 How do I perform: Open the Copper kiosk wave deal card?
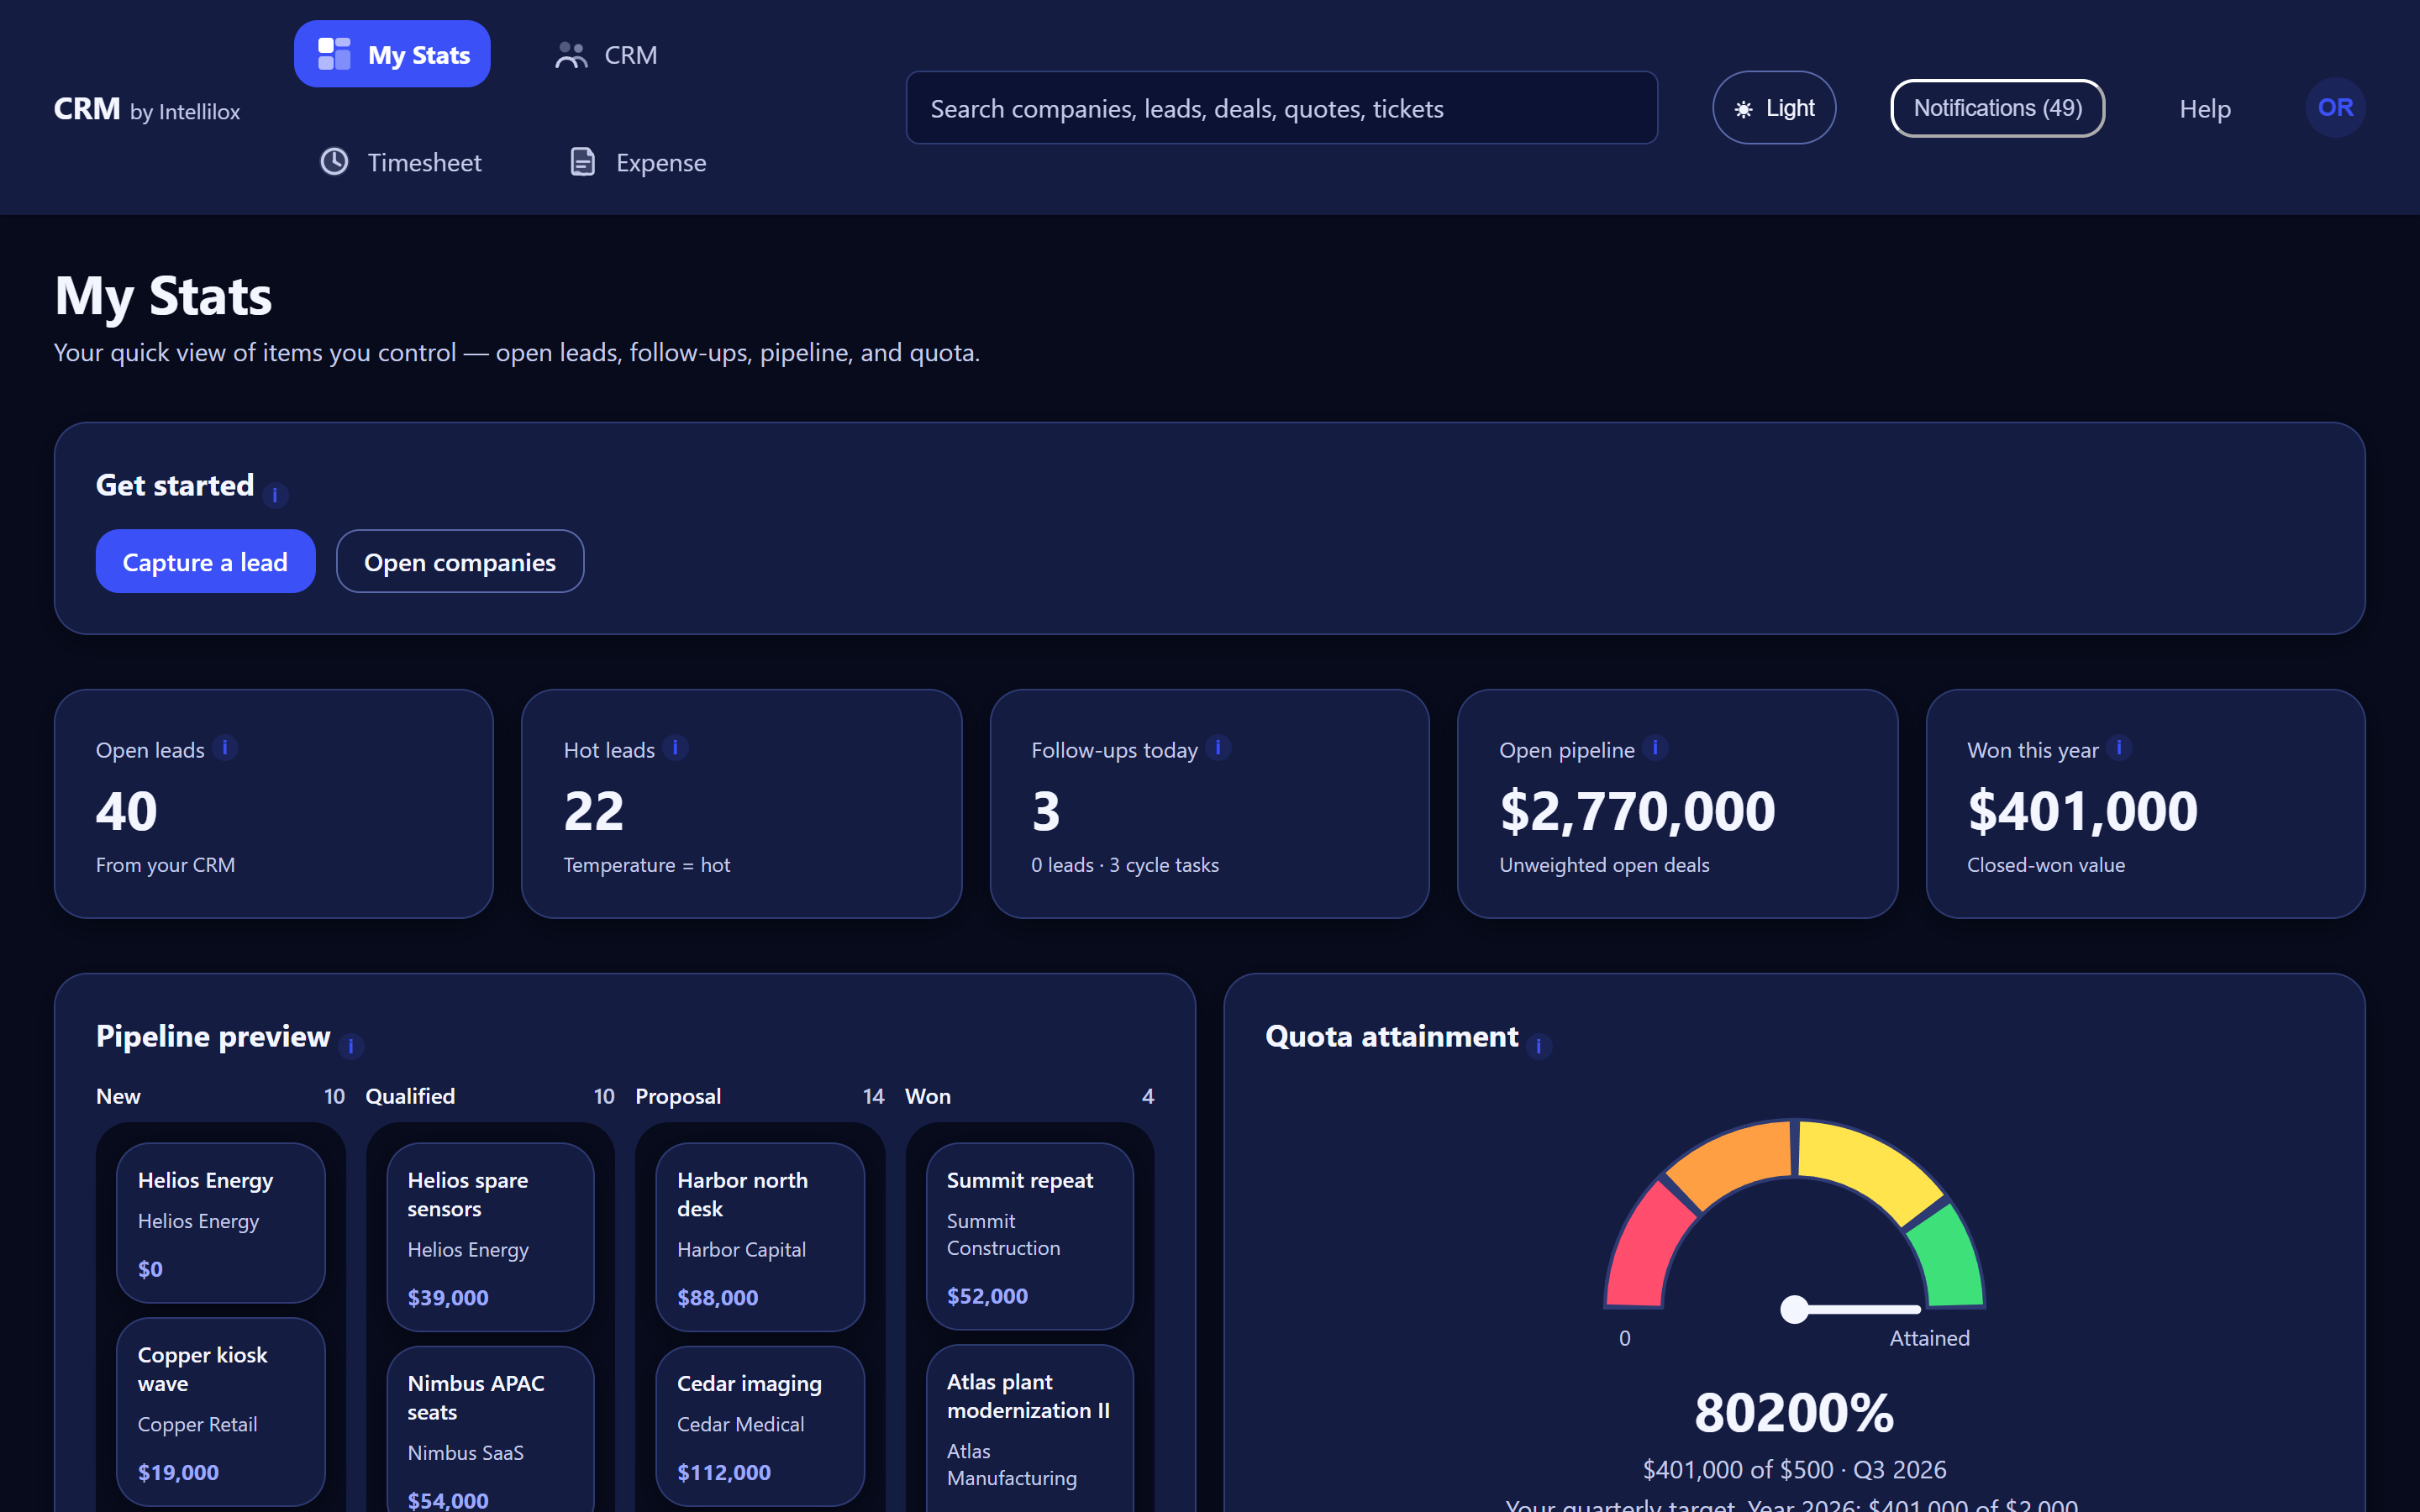[220, 1411]
